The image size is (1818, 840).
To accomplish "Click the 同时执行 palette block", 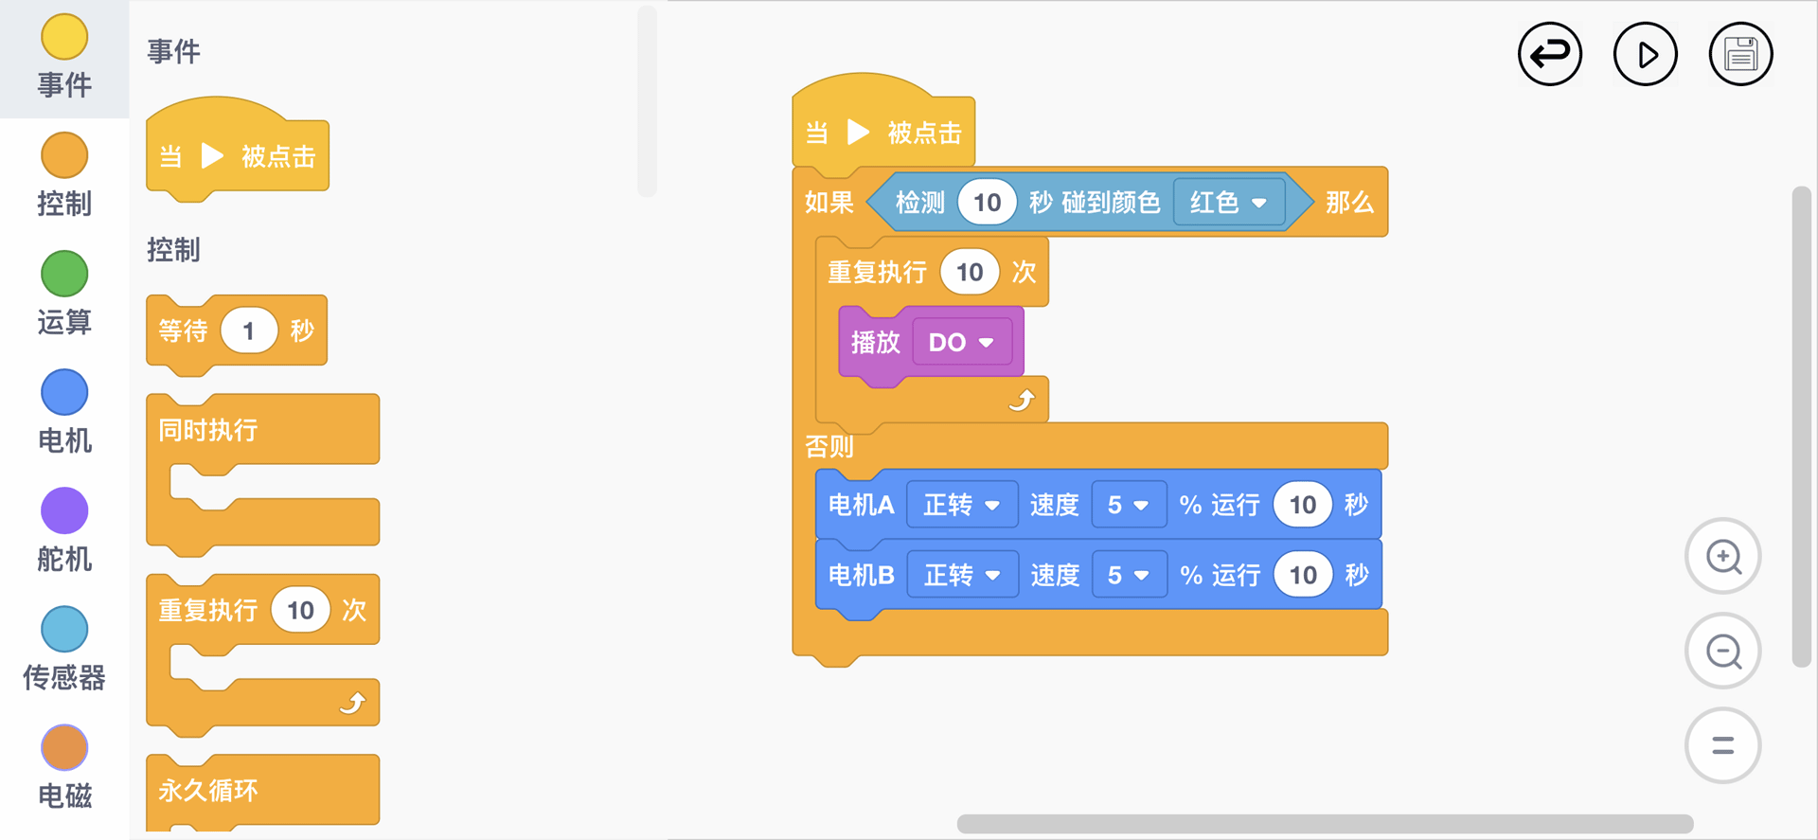I will (x=263, y=474).
